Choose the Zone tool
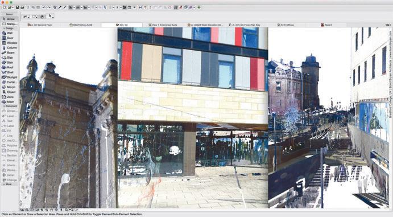393x217 pixels. coord(10,97)
